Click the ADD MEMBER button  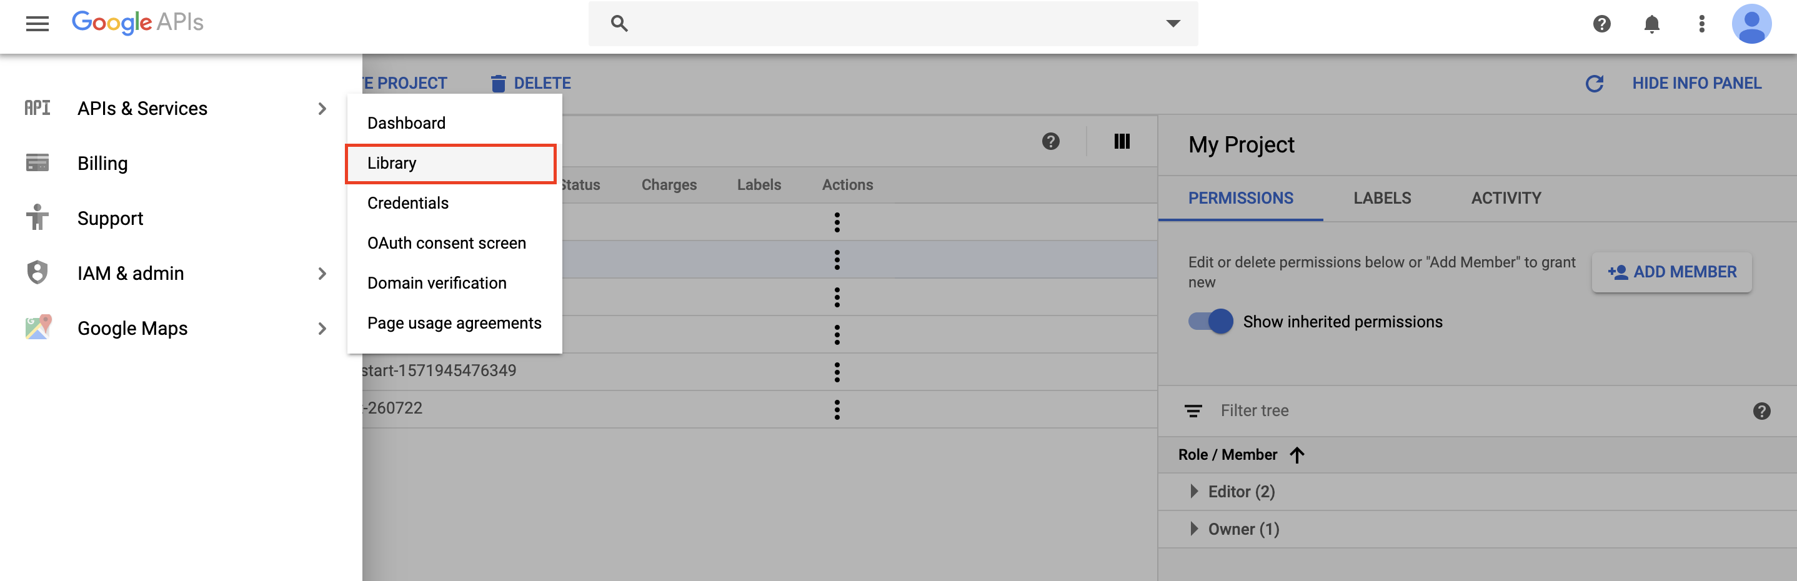click(1671, 273)
